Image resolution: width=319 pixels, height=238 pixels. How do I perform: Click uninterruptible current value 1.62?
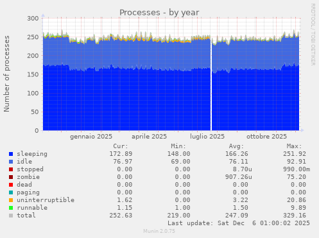[125, 200]
